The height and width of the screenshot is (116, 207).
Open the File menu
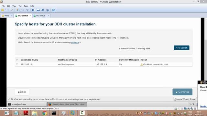pyautogui.click(x=3, y=6)
